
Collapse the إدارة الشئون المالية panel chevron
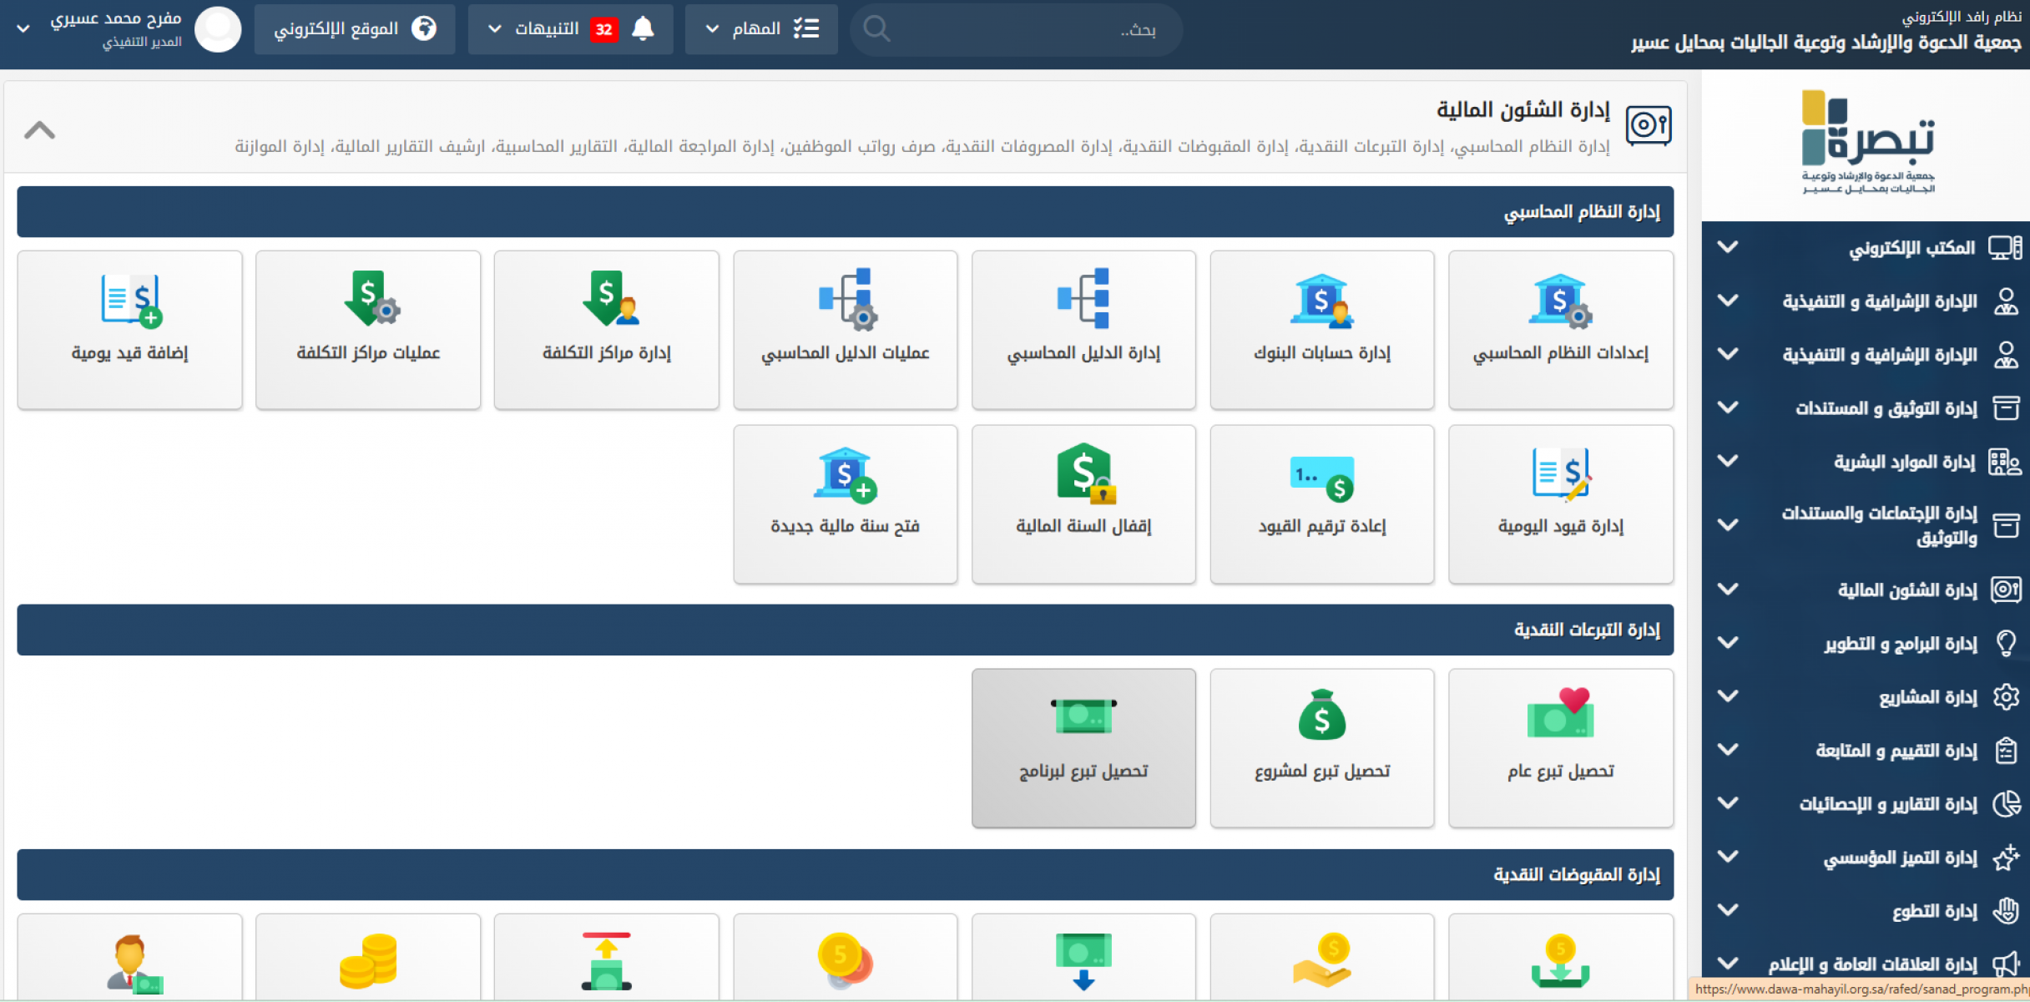click(39, 130)
